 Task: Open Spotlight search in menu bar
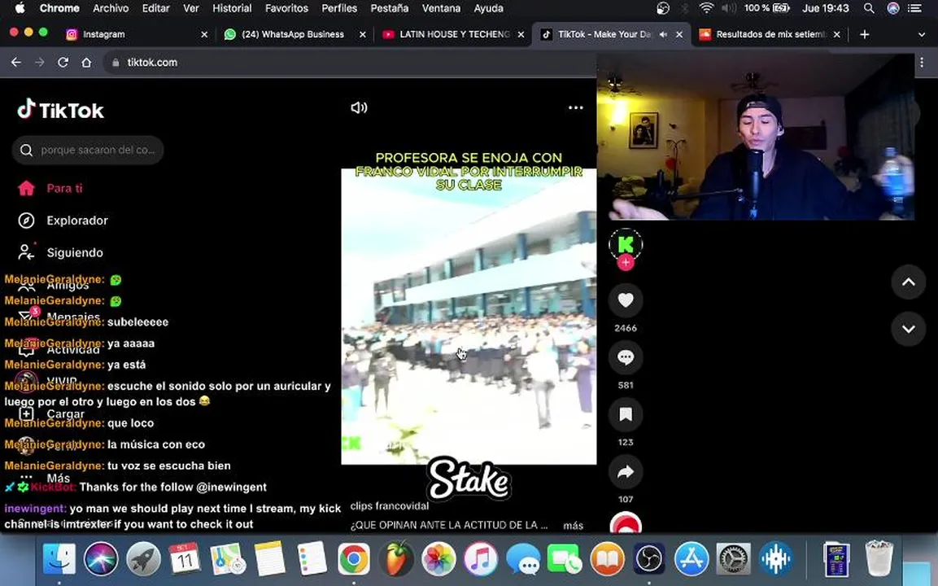click(x=869, y=8)
